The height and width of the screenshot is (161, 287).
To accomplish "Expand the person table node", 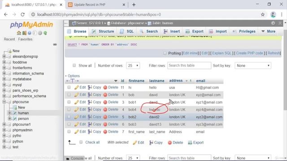I will pos(9,119).
